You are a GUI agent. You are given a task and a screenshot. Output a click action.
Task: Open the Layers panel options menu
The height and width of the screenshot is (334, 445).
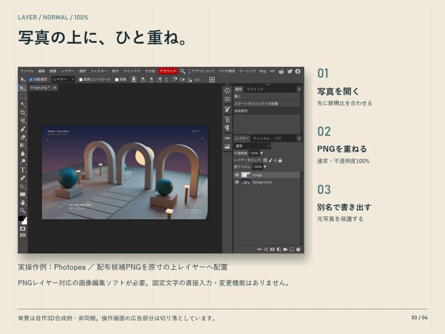[x=299, y=138]
